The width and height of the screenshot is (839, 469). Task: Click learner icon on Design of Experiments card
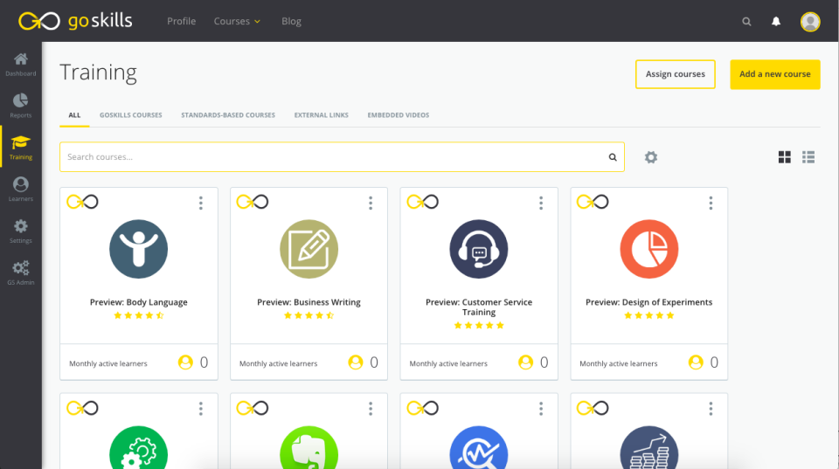coord(696,362)
